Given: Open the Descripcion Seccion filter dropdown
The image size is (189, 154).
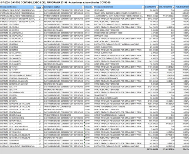Looking at the screenshot, I should point(35,7).
